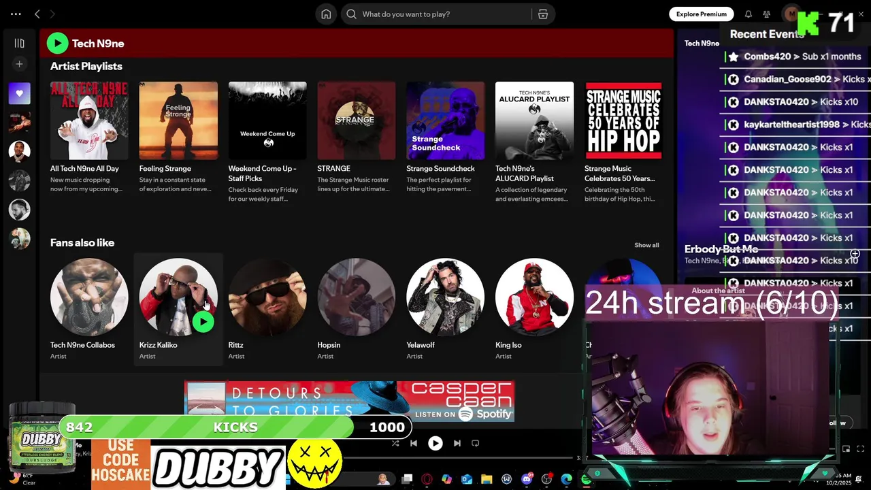
Task: Open third library item in sidebar
Action: (19, 151)
